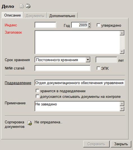
Task: Toggle the ЭПК checkbox
Action: click(x=98, y=68)
